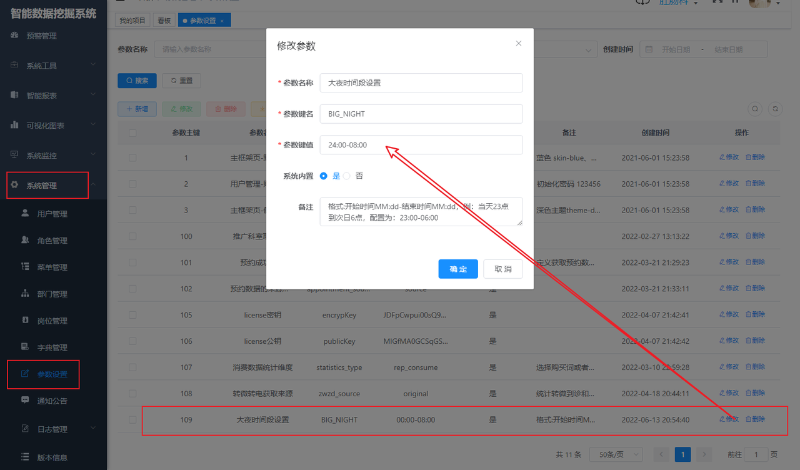Click the next page arrow

coord(704,455)
